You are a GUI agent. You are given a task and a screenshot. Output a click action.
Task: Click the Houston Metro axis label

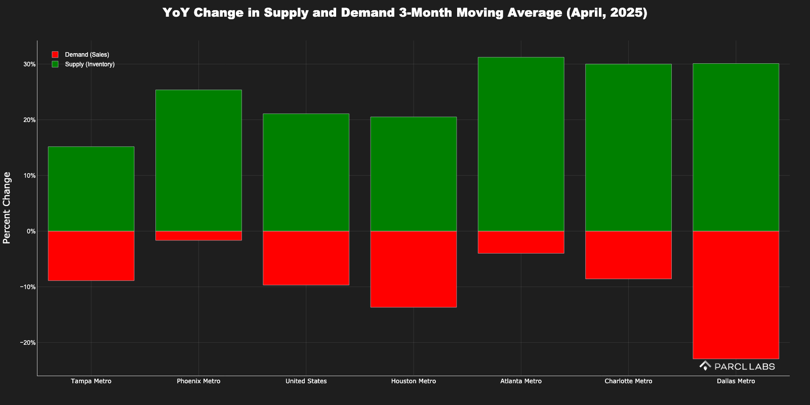[x=414, y=381]
